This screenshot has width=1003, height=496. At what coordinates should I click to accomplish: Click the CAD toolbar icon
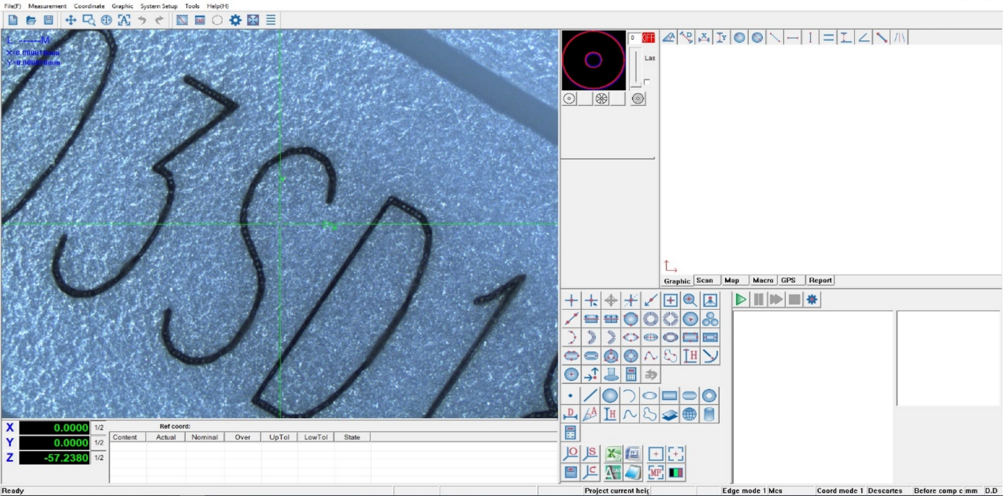coord(200,20)
